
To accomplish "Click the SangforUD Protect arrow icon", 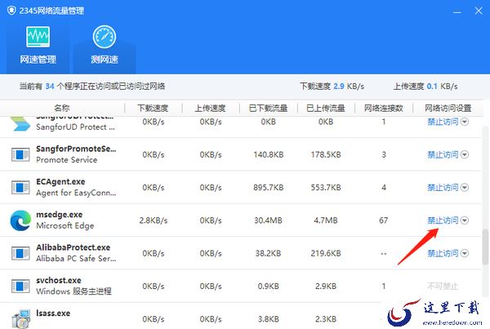I will coord(20,123).
